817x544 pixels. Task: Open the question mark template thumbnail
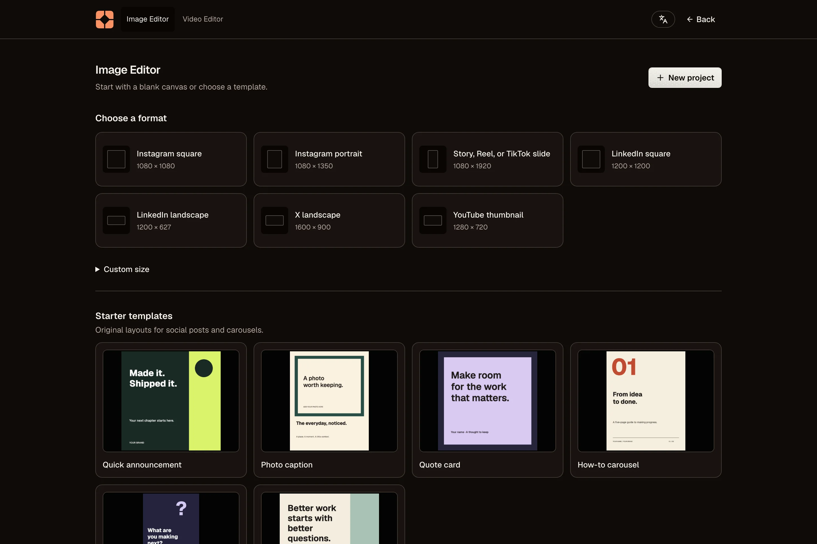pyautogui.click(x=171, y=518)
